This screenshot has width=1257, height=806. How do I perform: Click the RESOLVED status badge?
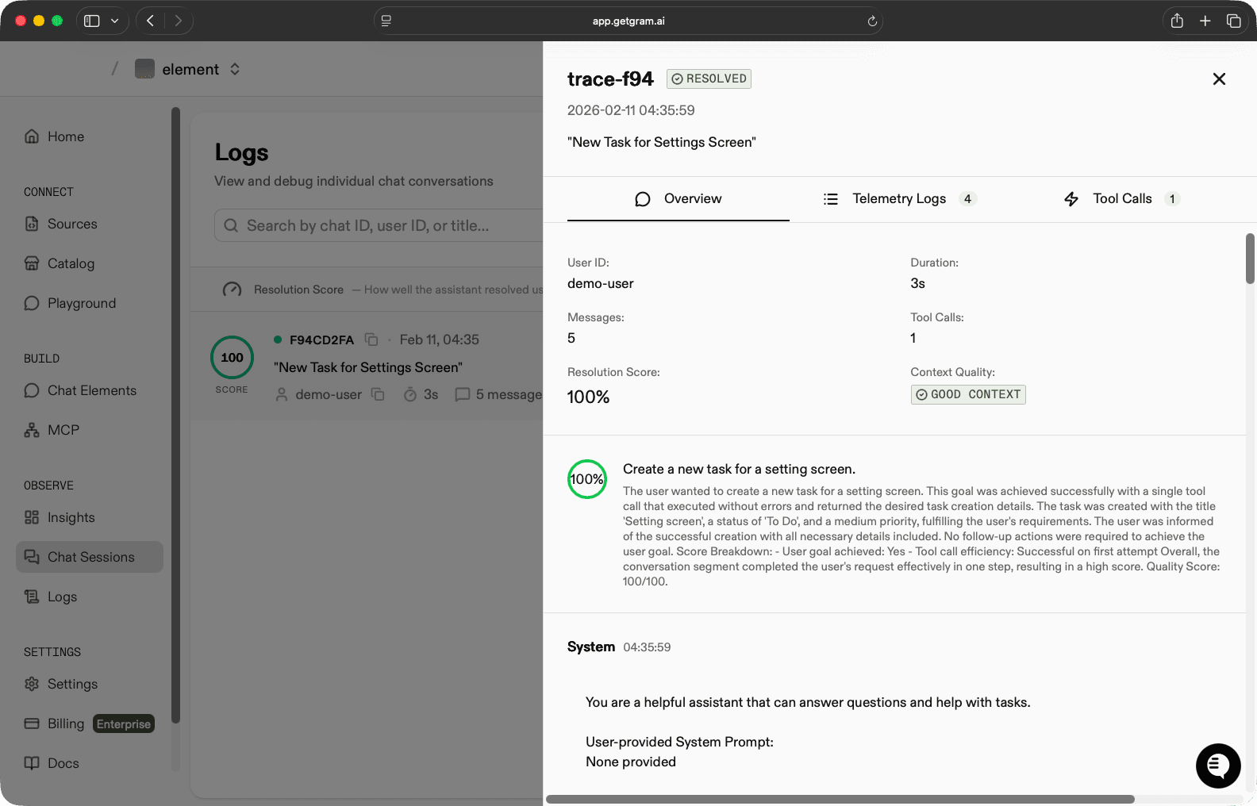[x=709, y=79]
